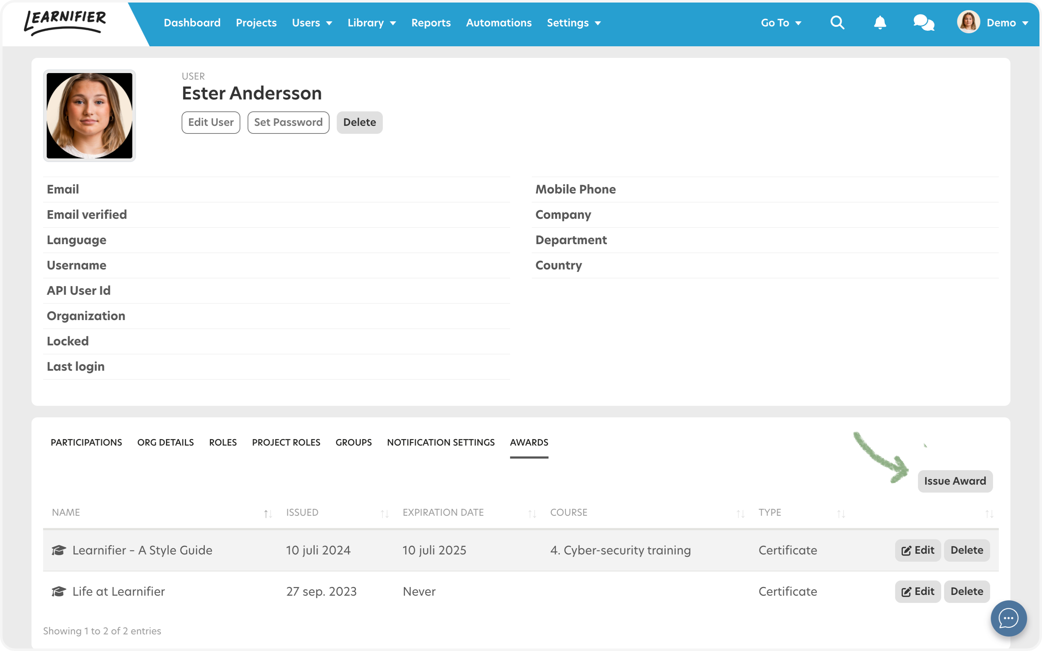Delete the Learnifier – A Style Guide award
1042x651 pixels.
click(966, 550)
